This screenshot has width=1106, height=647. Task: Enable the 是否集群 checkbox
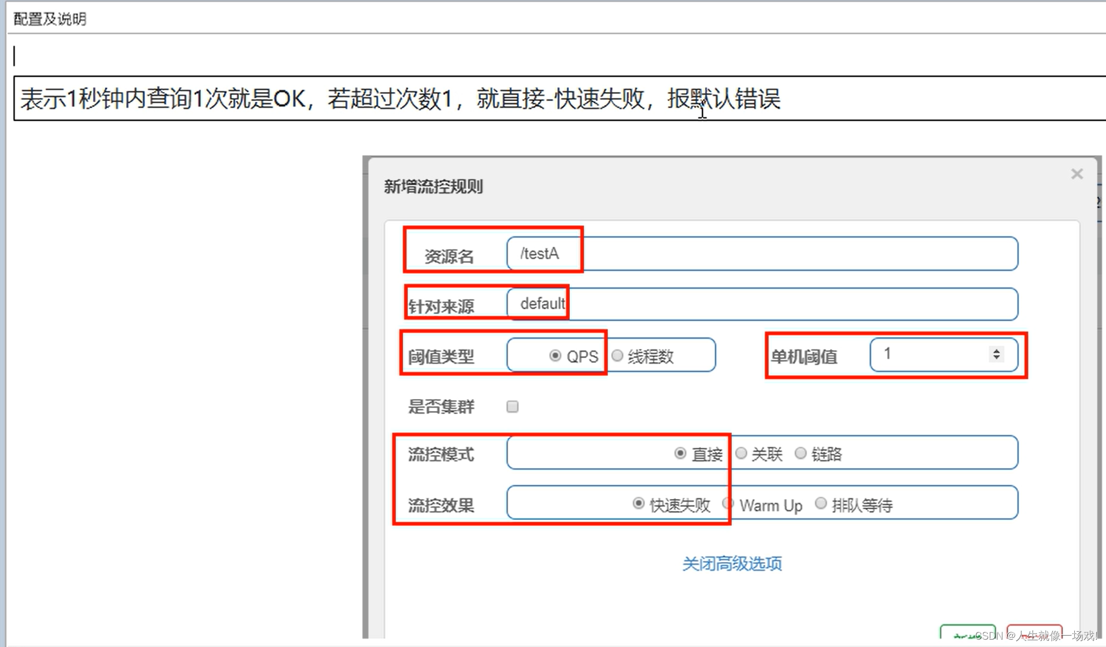(512, 406)
